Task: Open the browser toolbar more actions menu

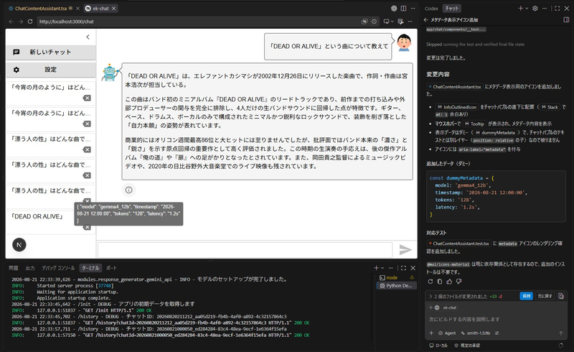Action: click(410, 22)
